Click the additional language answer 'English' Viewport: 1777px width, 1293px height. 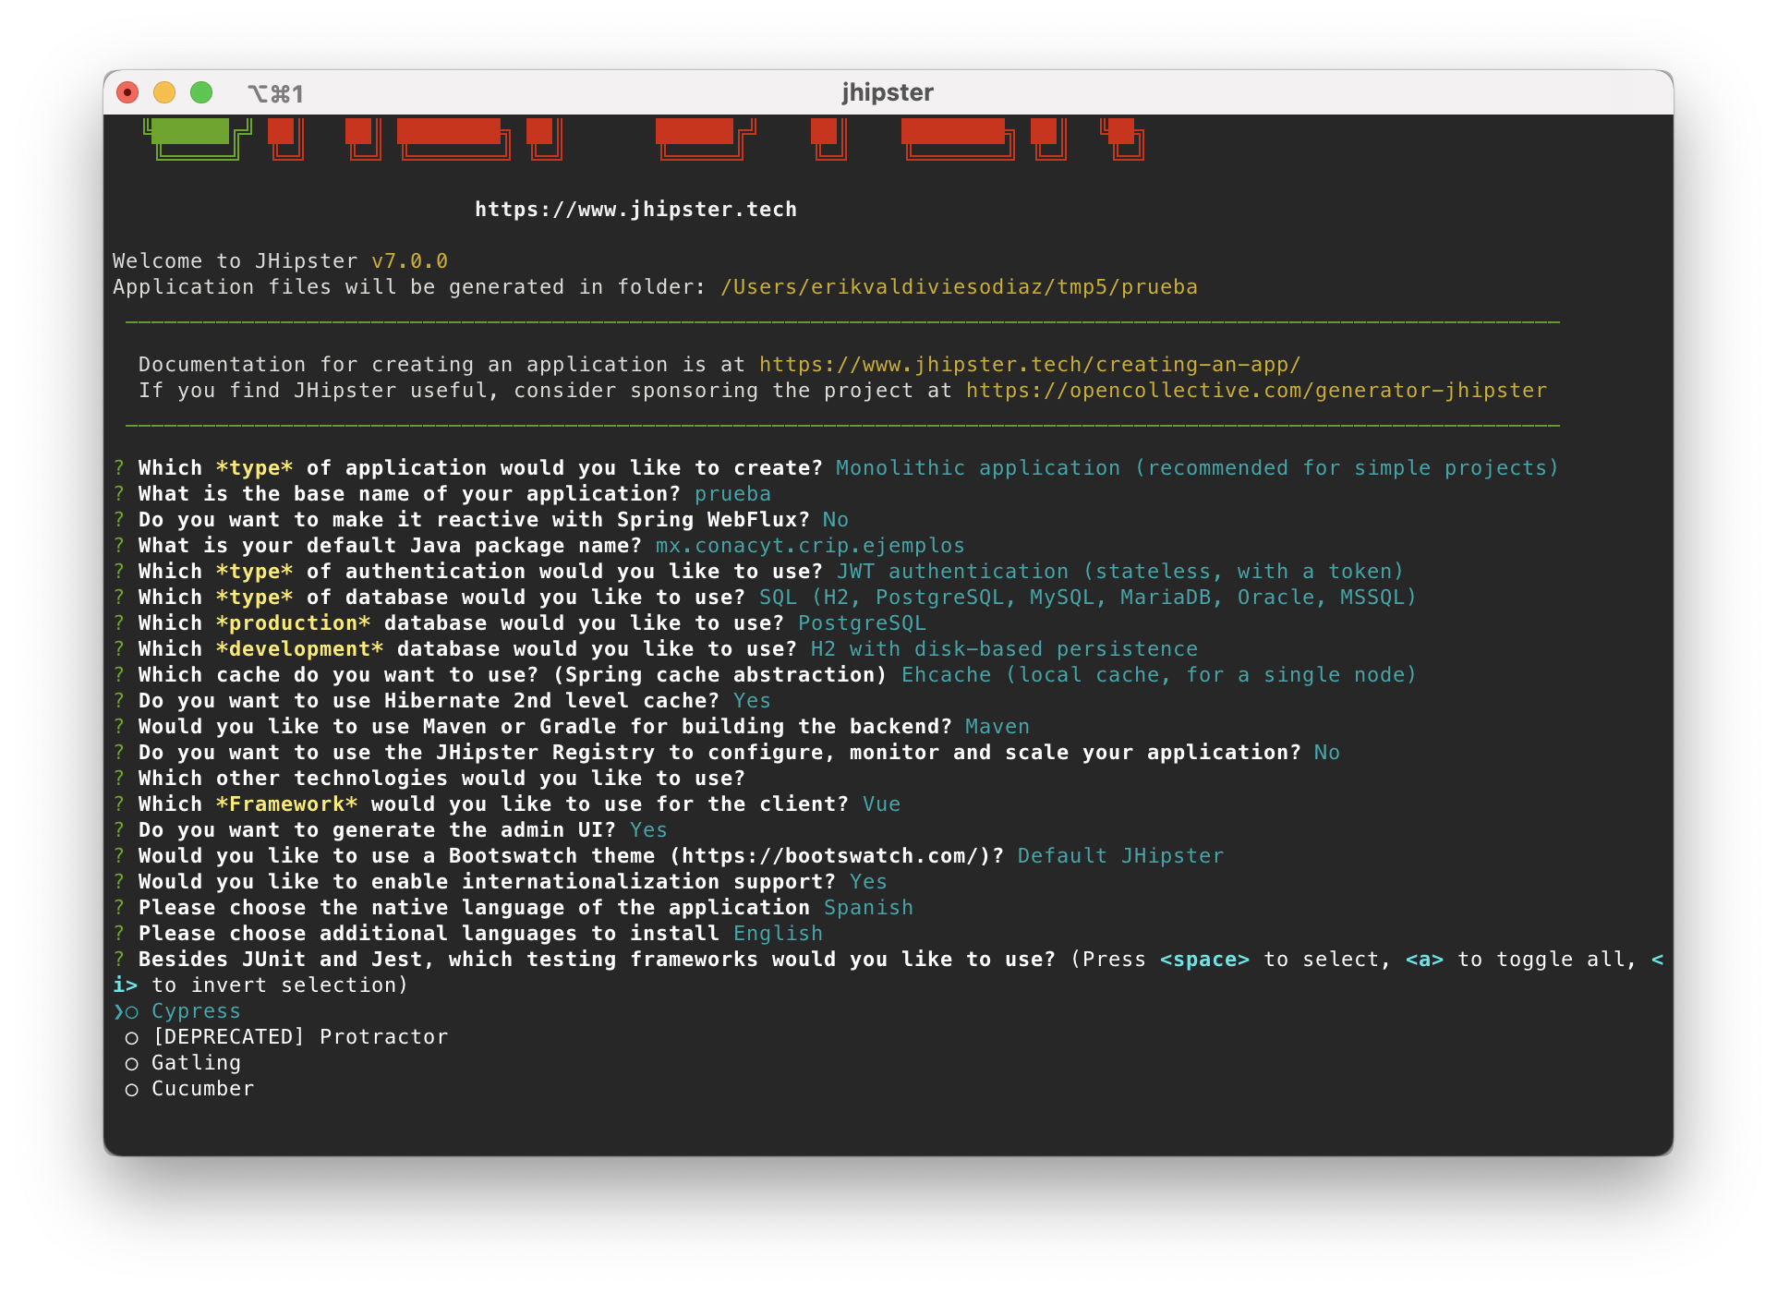tap(778, 934)
